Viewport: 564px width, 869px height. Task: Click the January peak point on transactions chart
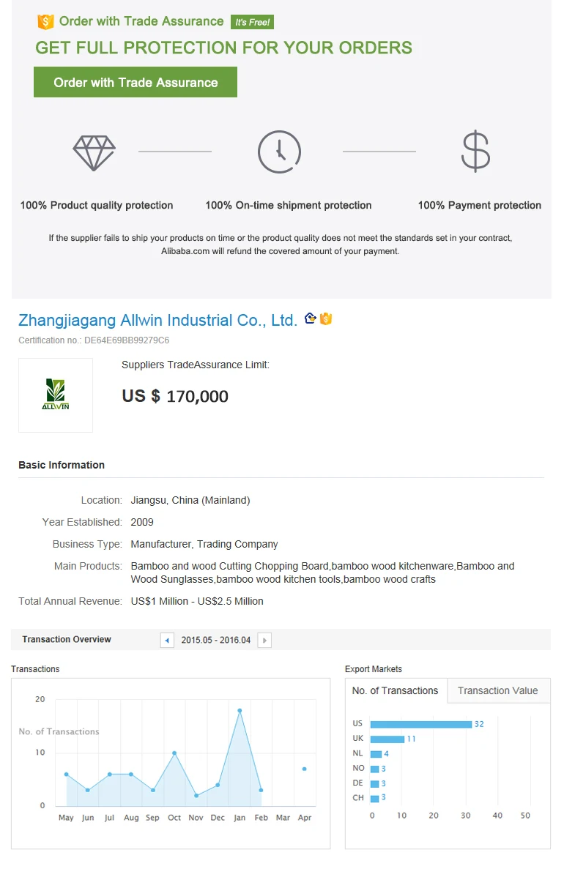click(x=240, y=710)
